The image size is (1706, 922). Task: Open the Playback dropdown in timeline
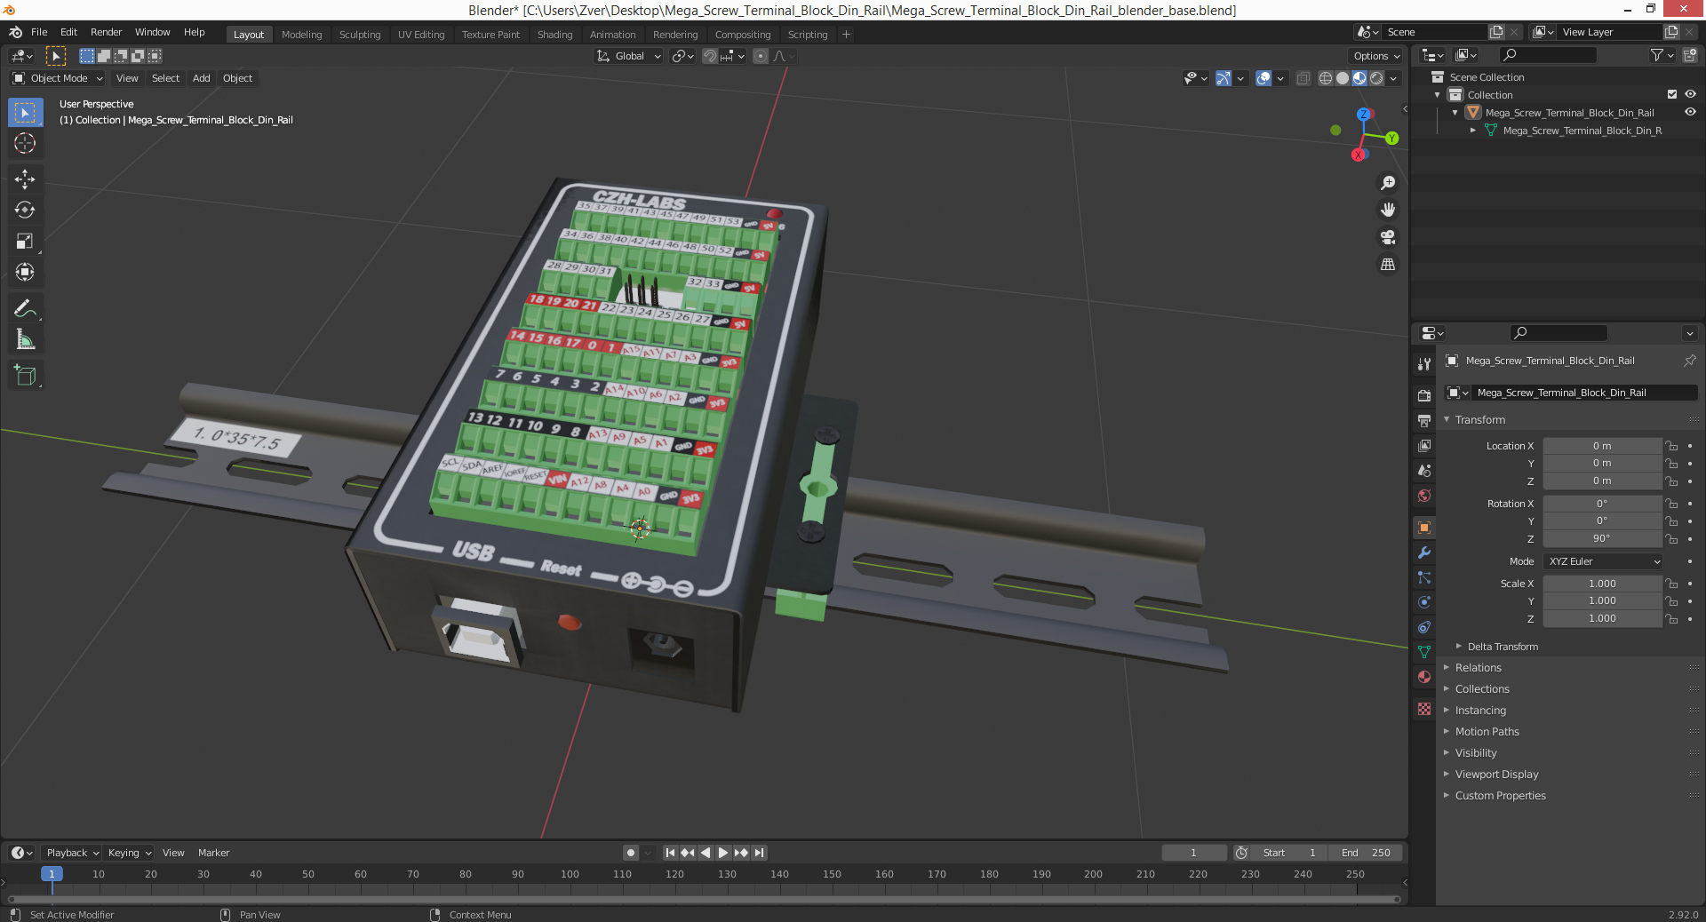(73, 853)
